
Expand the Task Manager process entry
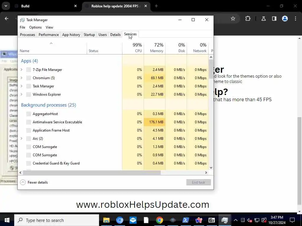(x=22, y=86)
